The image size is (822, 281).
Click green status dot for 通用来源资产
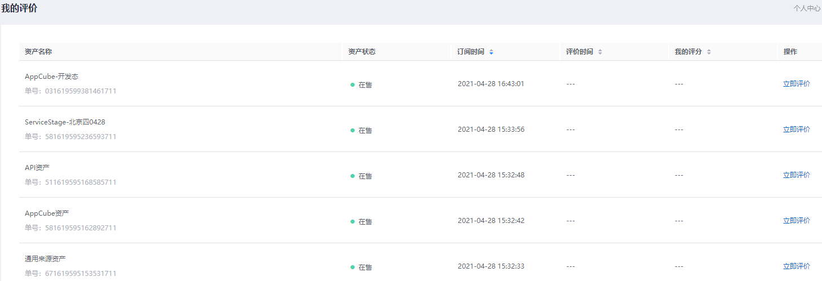coord(352,267)
